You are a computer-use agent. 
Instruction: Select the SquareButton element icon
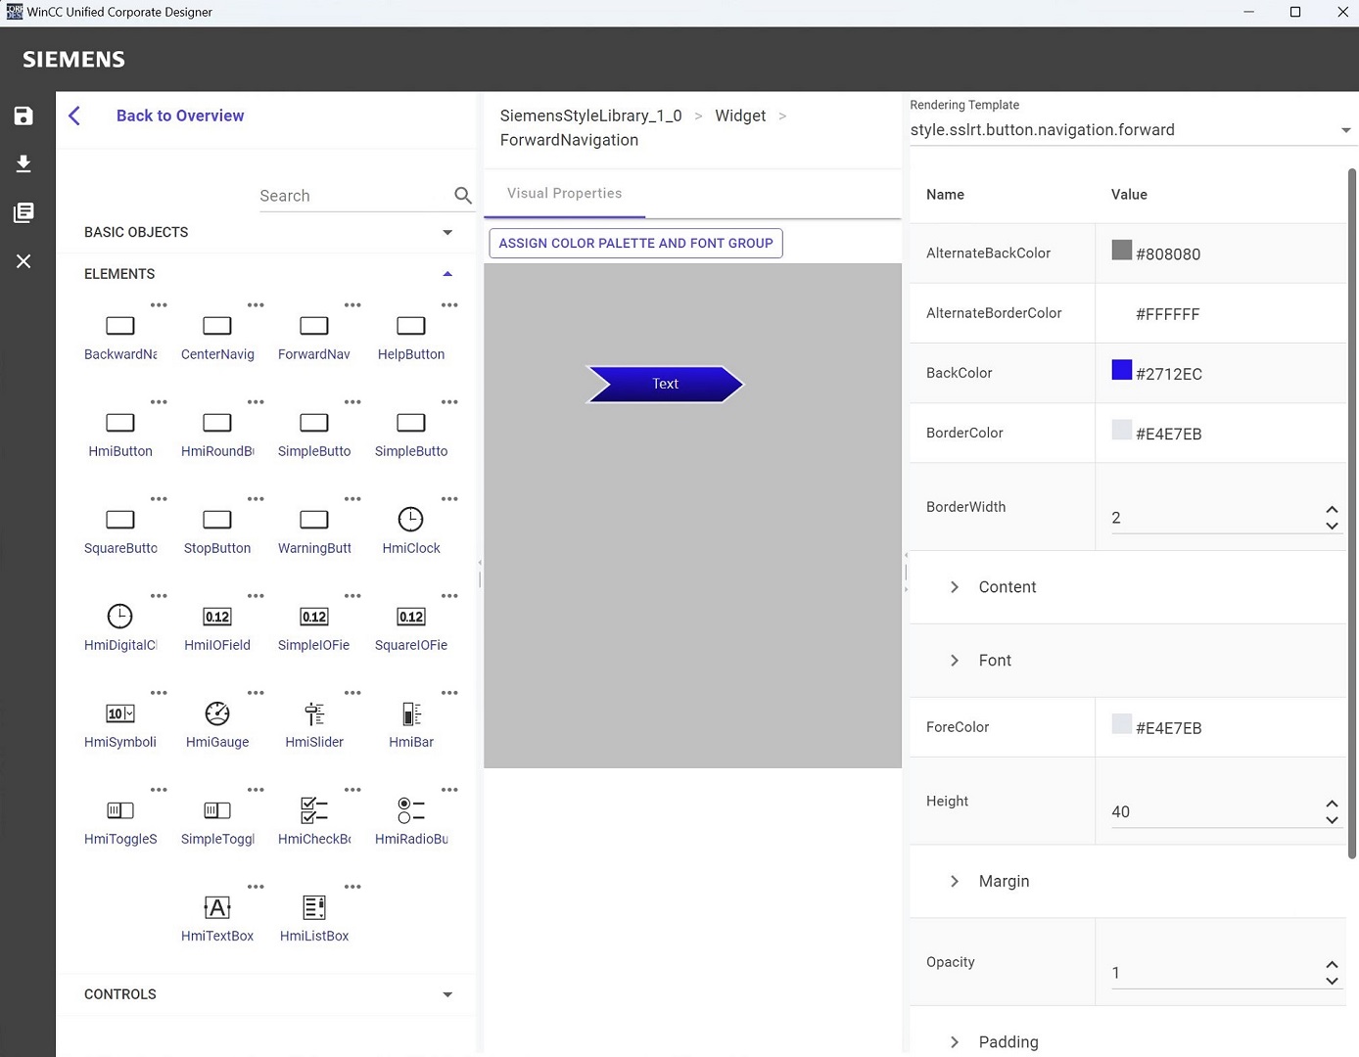click(120, 520)
